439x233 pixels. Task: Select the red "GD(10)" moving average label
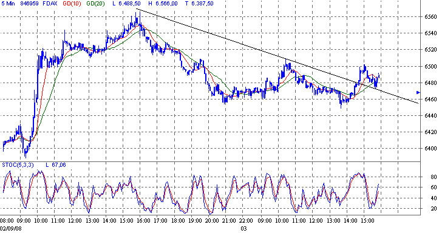point(72,4)
